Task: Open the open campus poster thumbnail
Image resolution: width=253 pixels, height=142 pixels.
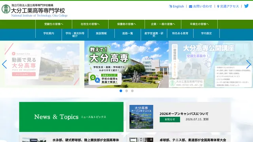Action: [x=142, y=117]
